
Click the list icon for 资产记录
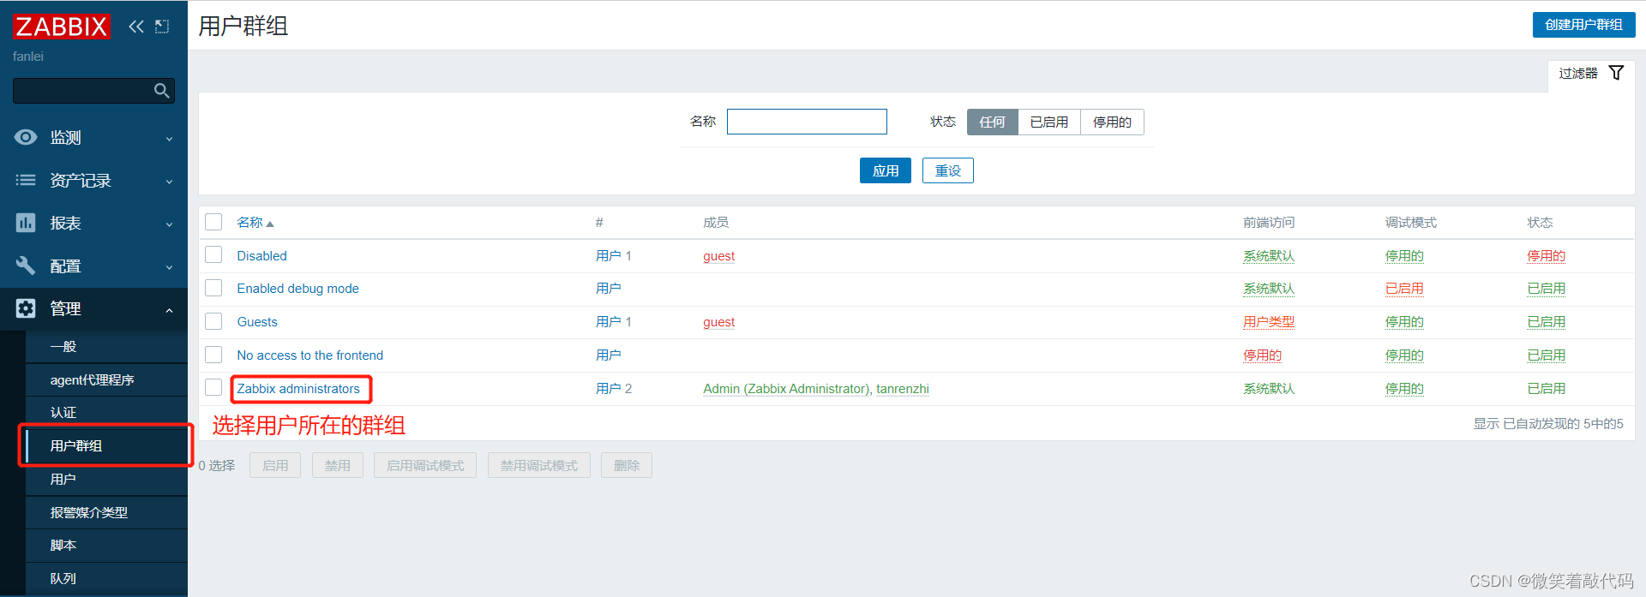(26, 180)
